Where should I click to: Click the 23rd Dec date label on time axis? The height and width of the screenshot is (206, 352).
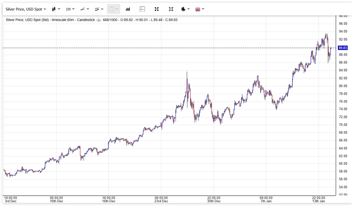161,201
